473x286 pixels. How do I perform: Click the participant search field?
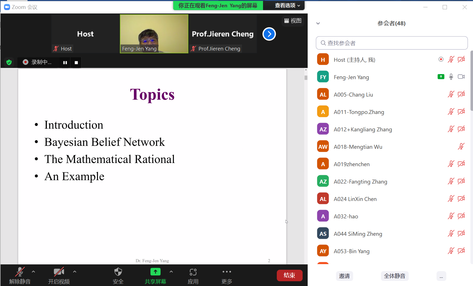pyautogui.click(x=392, y=43)
